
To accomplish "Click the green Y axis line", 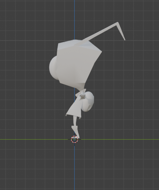I will click(121, 140).
